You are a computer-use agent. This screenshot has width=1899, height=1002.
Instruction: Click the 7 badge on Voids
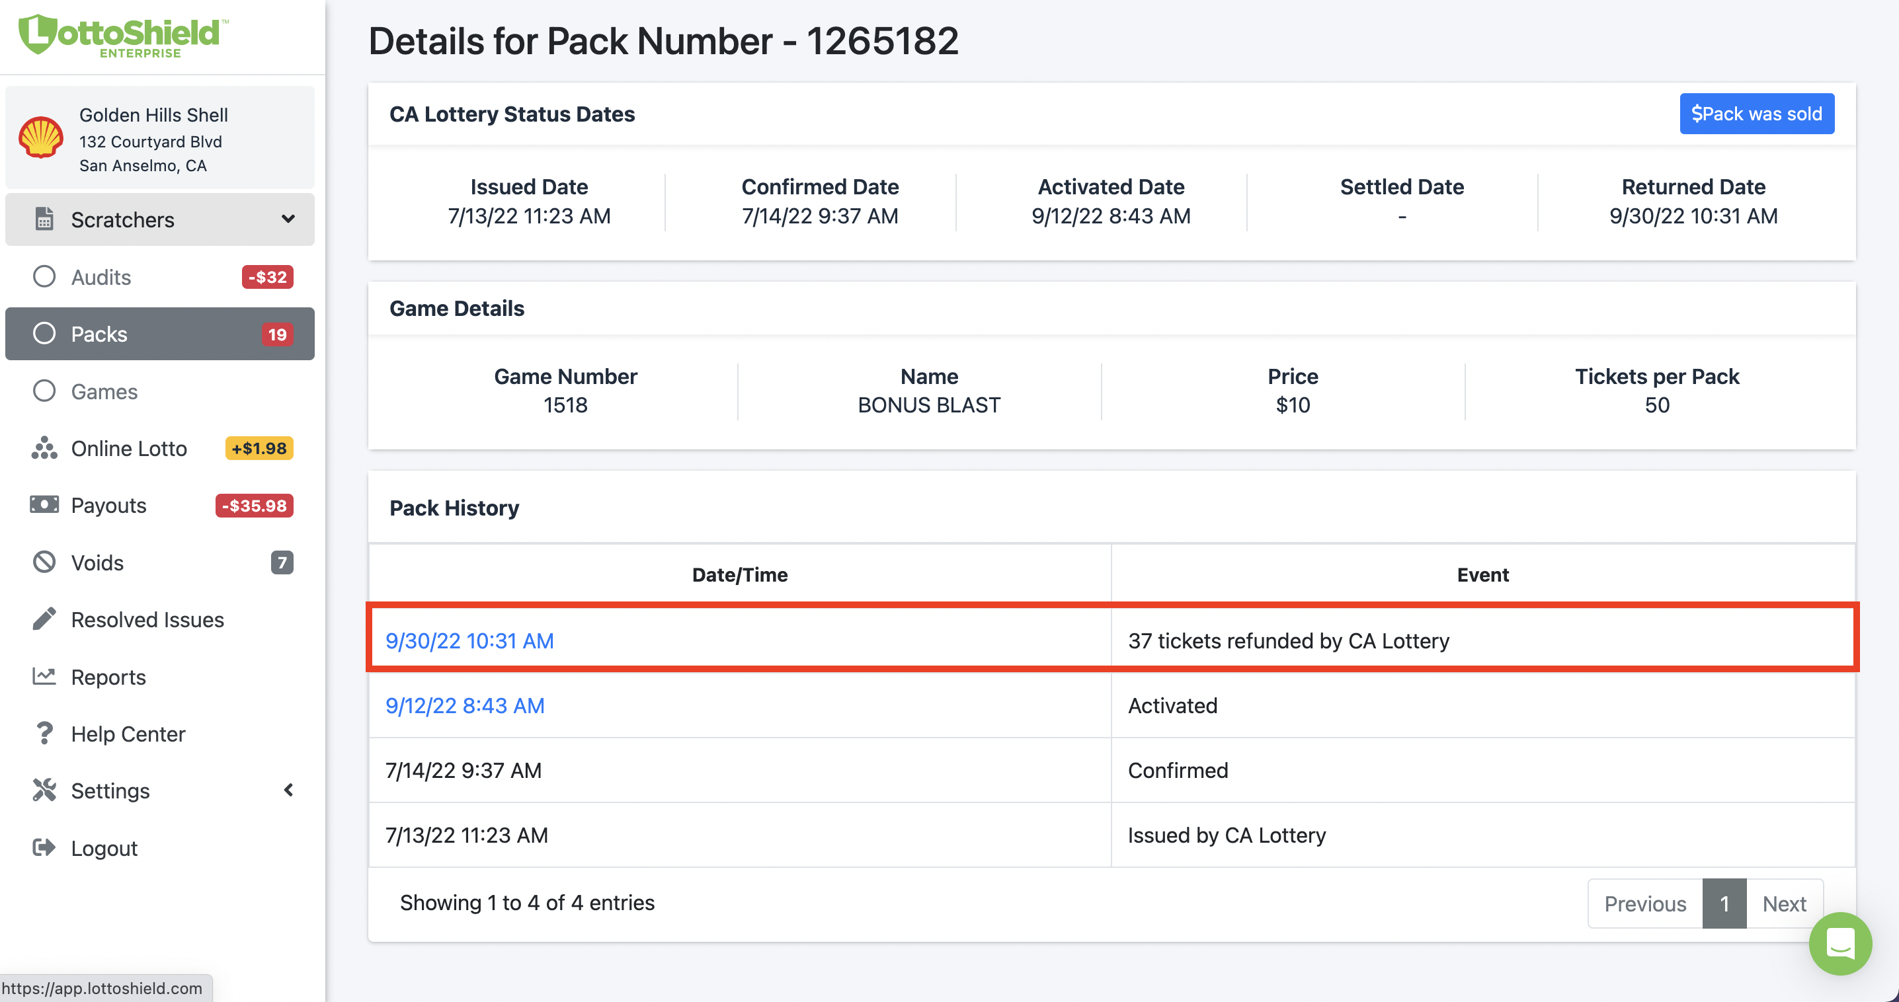pos(282,563)
